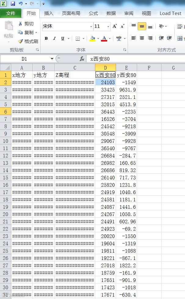The image size is (185, 299).
Task: Select row 6 header
Action: point(5,112)
